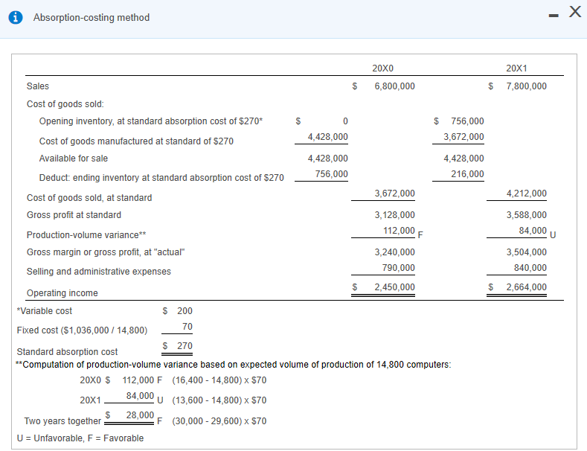Click the variable cost value 200
Viewport: 587px width, 451px height.
click(x=185, y=311)
